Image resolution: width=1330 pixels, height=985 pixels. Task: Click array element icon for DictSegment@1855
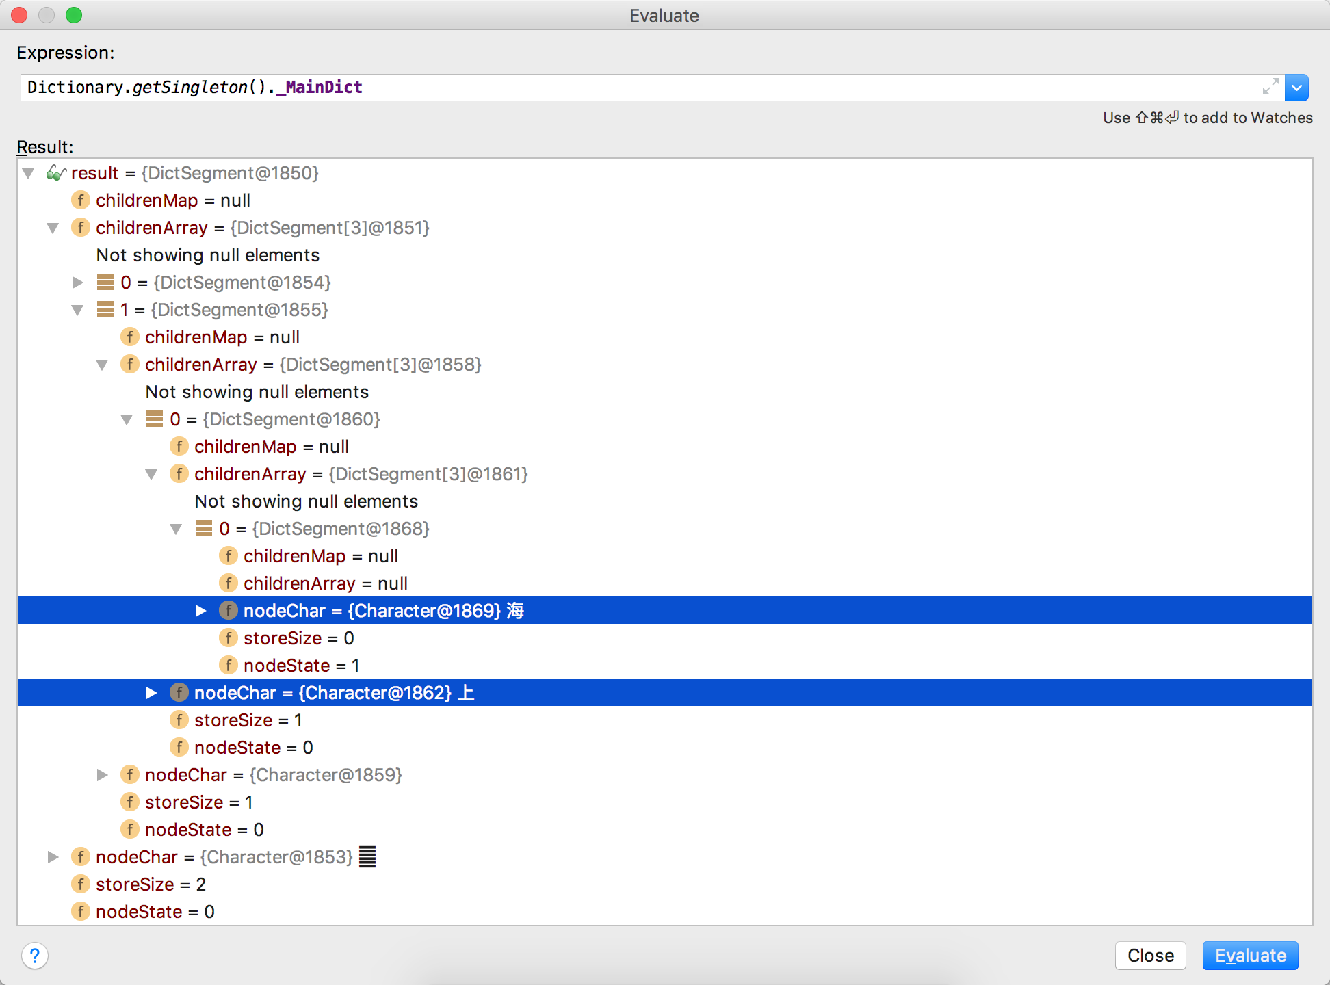click(x=105, y=310)
